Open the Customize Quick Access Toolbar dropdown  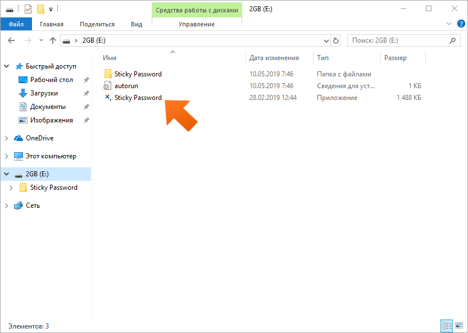tap(51, 10)
